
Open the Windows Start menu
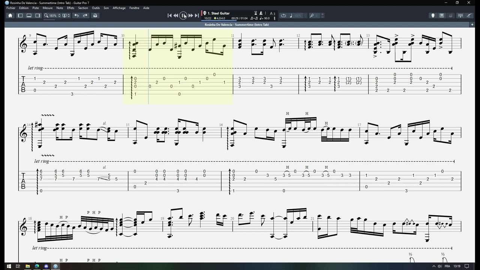pyautogui.click(x=9, y=266)
